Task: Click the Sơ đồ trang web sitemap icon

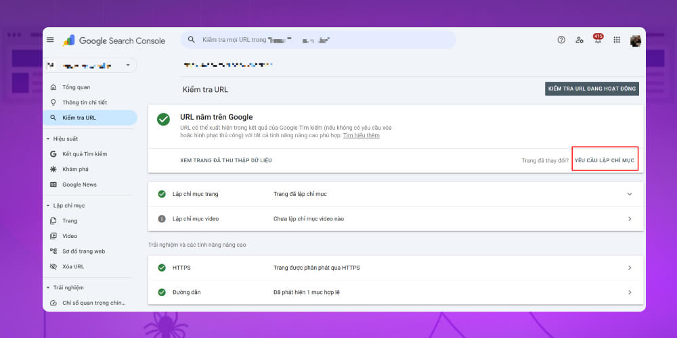Action: pyautogui.click(x=53, y=251)
